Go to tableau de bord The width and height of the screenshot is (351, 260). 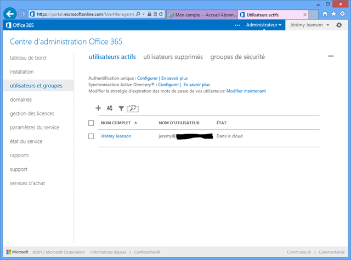point(28,58)
